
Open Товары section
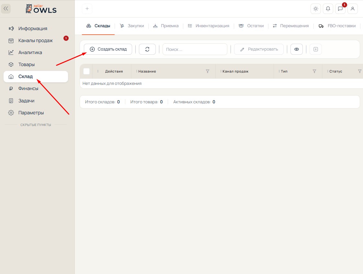click(x=36, y=65)
